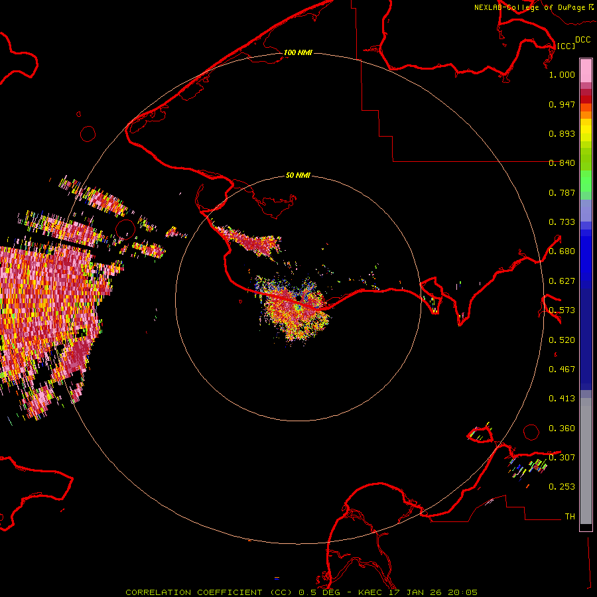Click the 0.787 color scale value

tap(562, 192)
